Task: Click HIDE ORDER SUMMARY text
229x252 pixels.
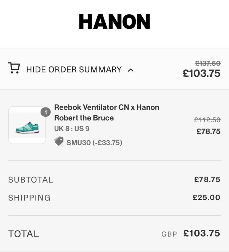Action: click(74, 69)
